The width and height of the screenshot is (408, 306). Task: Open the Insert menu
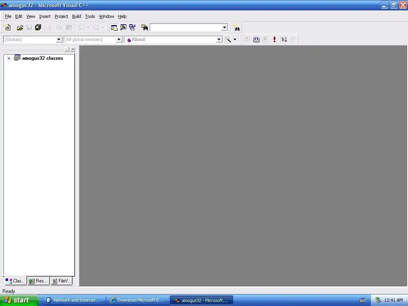coord(45,16)
